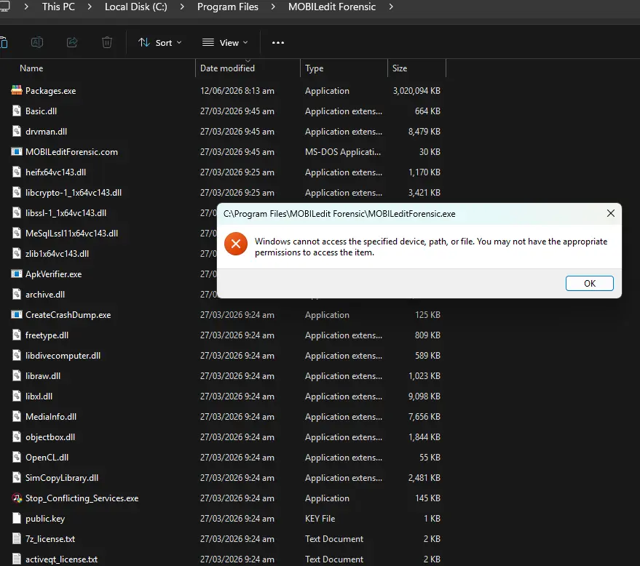Click the 12/06/2026 8:13 am date cell

pos(237,91)
